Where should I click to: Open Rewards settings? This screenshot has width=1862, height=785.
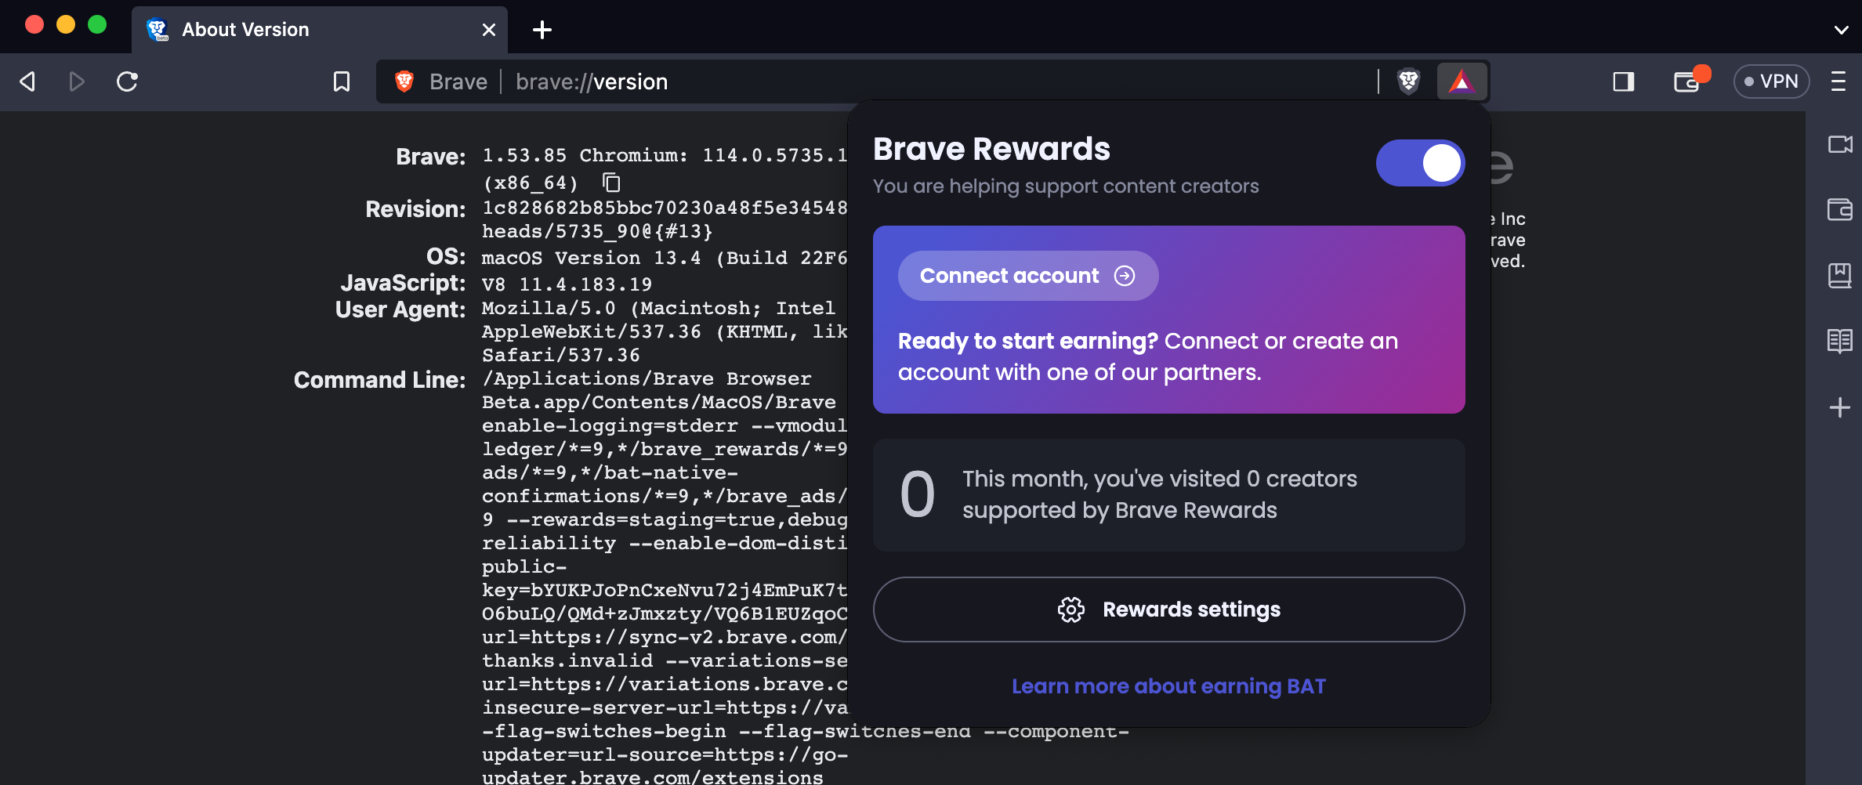(1168, 609)
